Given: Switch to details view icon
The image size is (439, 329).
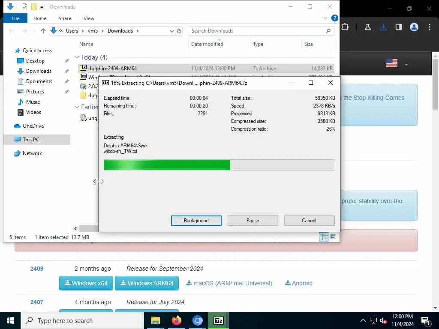Looking at the screenshot, I should [324, 237].
